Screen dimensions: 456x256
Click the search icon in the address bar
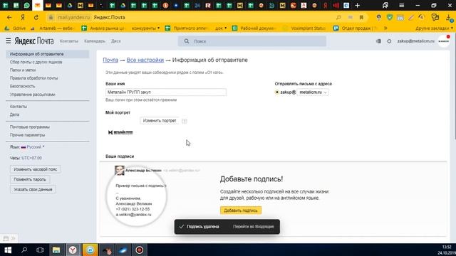click(338, 17)
